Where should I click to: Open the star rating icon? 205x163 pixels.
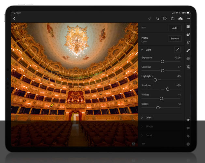[x=188, y=120]
